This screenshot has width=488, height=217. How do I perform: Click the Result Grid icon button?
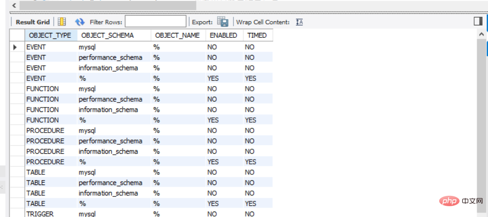[62, 22]
